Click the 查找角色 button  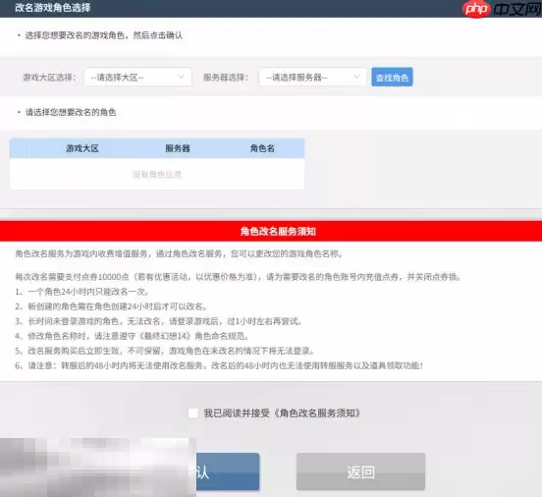[392, 78]
